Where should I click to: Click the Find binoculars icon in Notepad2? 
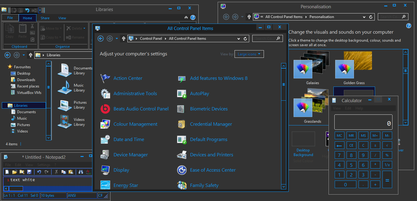81,172
